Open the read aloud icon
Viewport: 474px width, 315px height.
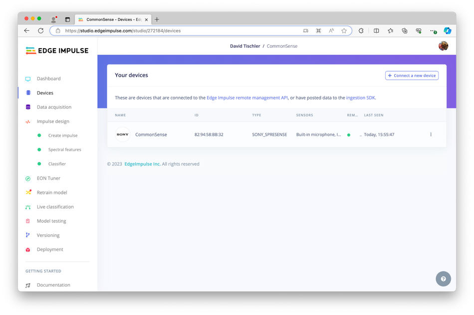coord(331,31)
